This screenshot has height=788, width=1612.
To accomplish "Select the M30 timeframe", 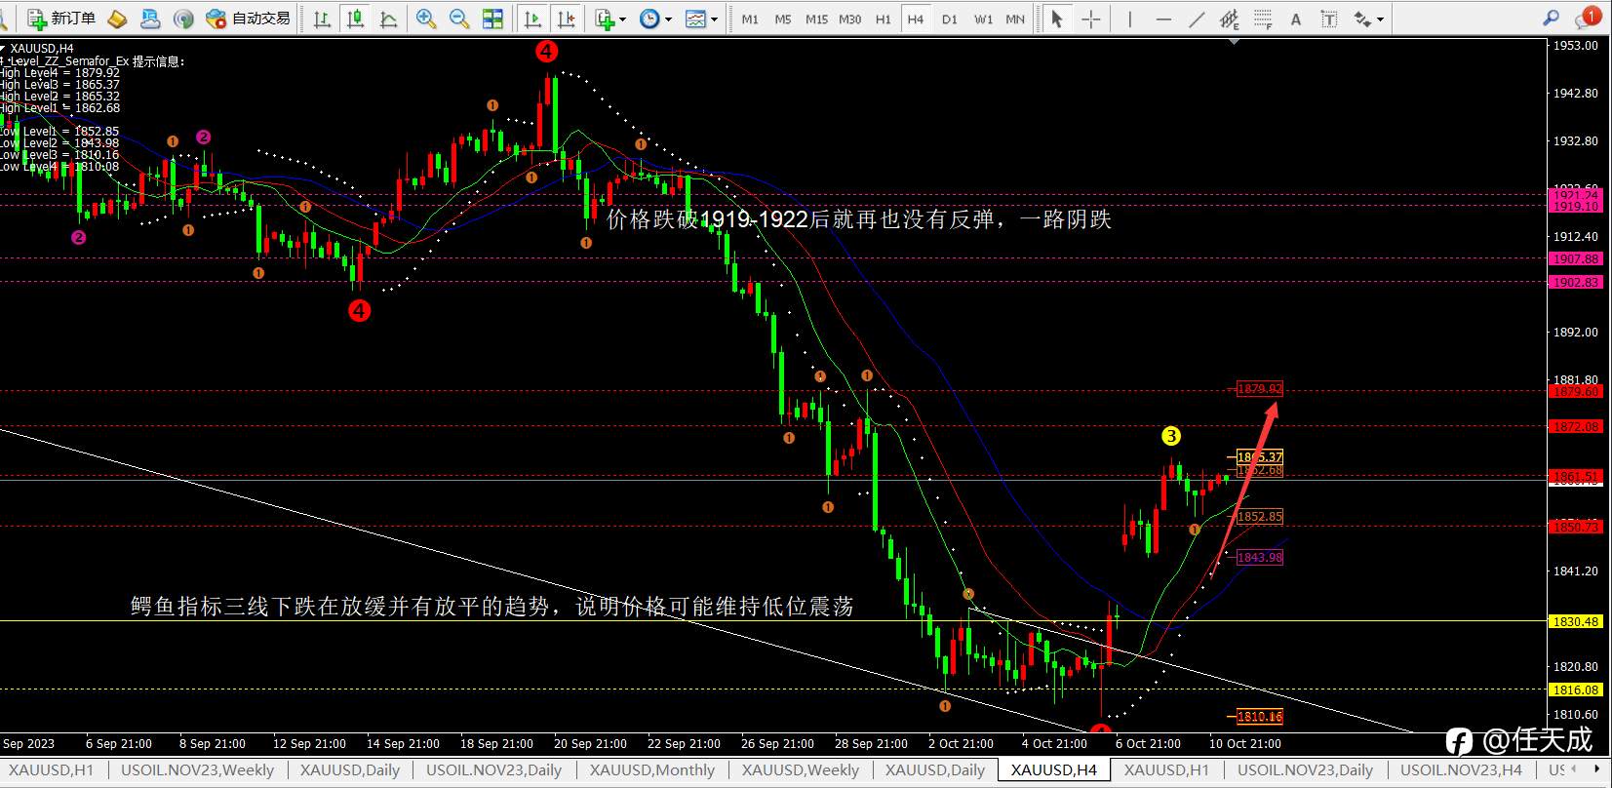I will click(849, 19).
